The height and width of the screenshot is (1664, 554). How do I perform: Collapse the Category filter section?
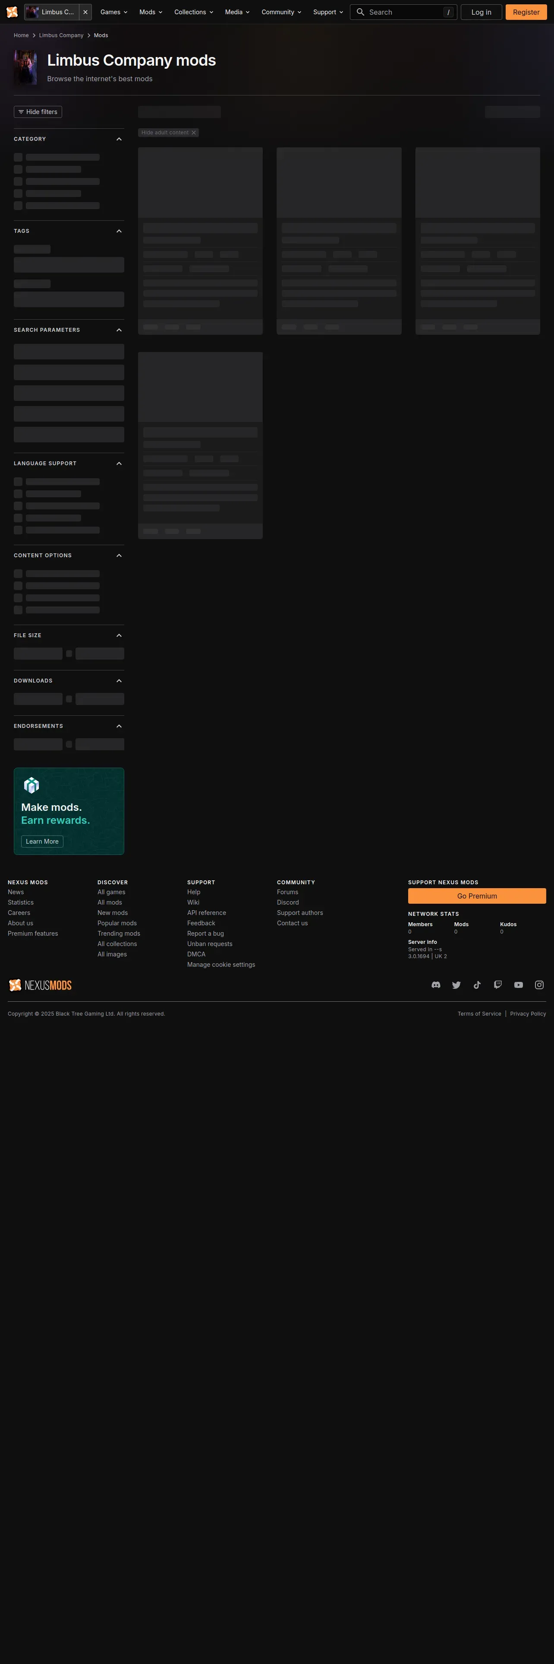tap(119, 139)
